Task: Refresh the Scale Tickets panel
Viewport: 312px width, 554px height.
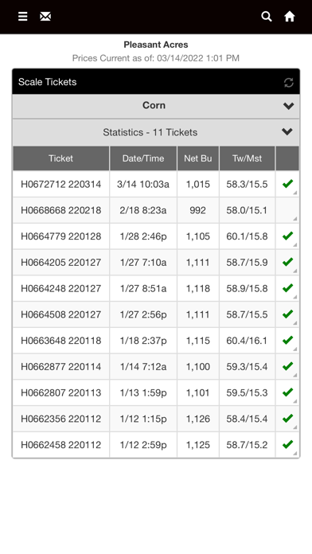Action: click(289, 82)
